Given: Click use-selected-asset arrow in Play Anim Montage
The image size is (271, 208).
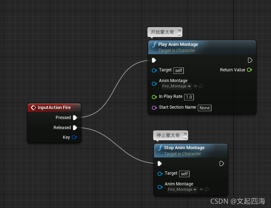Looking at the screenshot, I should coord(196,86).
